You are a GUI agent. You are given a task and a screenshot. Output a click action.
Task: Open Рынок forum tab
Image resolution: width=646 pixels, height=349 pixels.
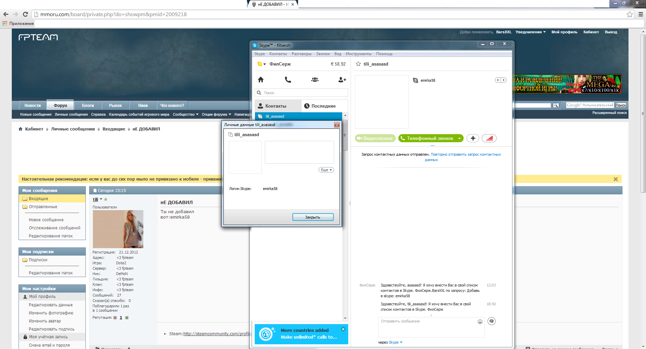pyautogui.click(x=115, y=105)
